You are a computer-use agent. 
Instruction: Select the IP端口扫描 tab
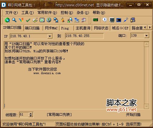[12, 28]
